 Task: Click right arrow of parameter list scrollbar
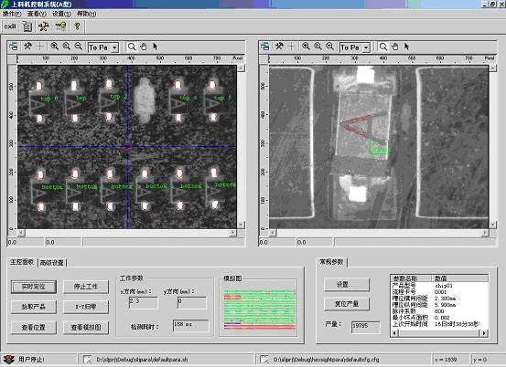click(x=484, y=333)
